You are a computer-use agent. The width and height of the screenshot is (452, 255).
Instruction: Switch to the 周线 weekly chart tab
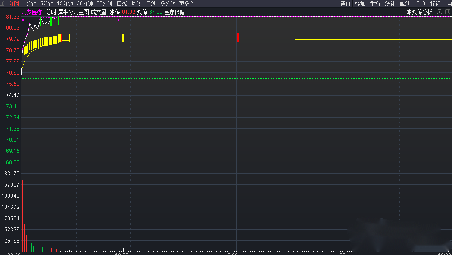(136, 3)
